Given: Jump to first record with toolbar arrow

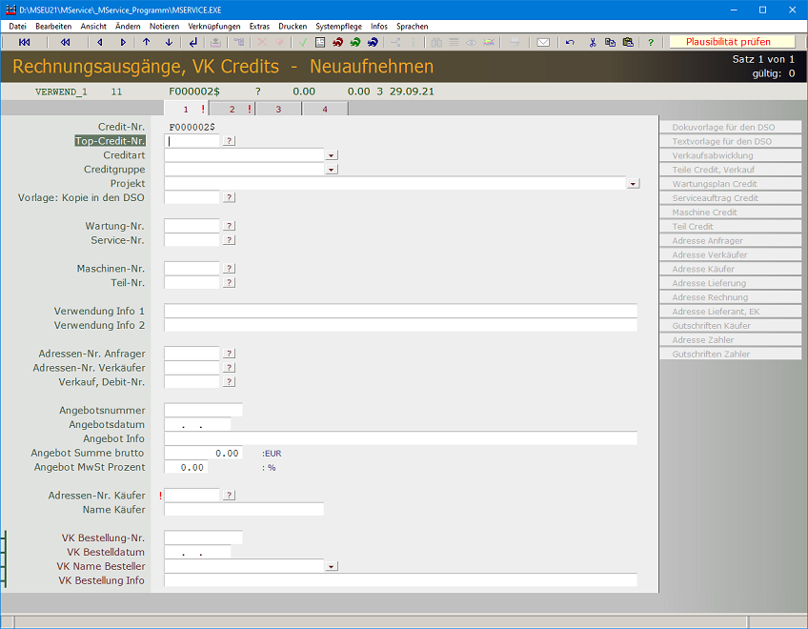Looking at the screenshot, I should pos(24,42).
